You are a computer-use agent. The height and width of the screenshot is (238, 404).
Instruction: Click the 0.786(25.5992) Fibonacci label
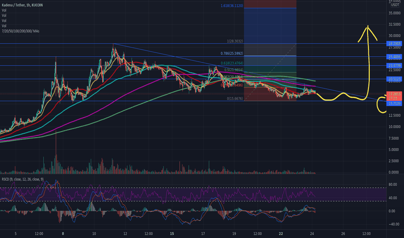[231, 54]
